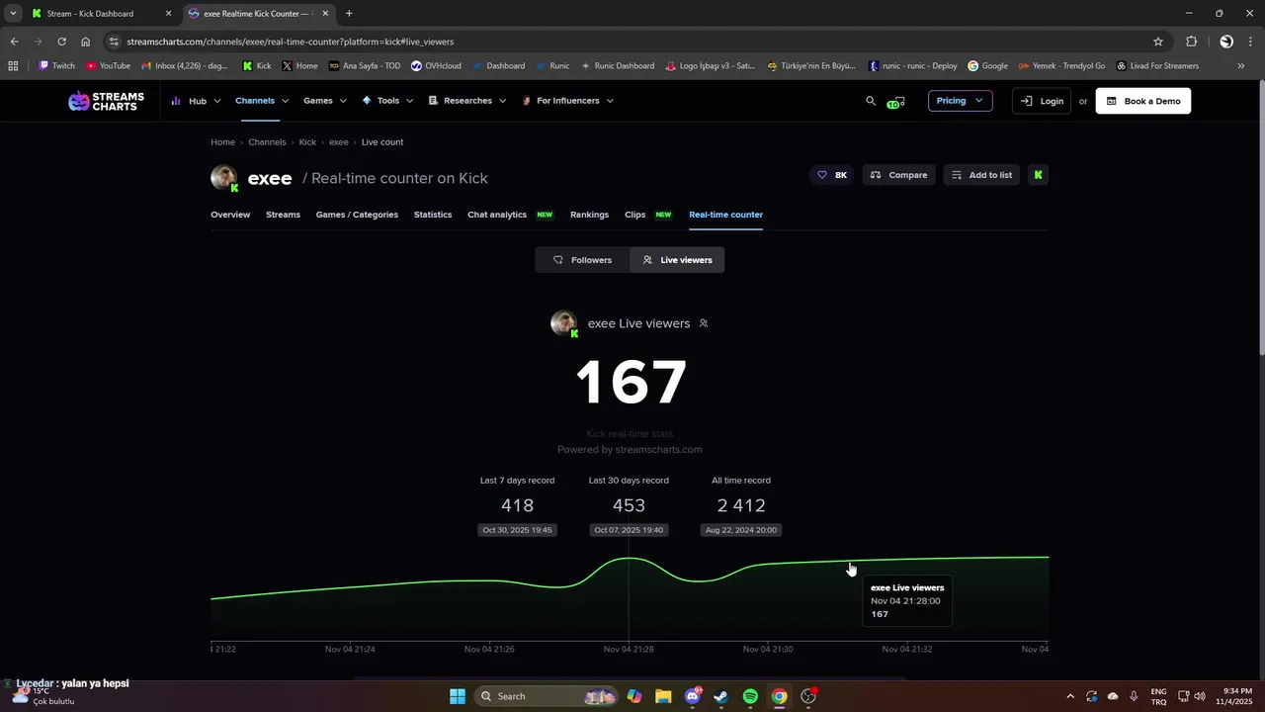Click the address bar URL field
Viewport: 1265px width, 712px height.
632,42
